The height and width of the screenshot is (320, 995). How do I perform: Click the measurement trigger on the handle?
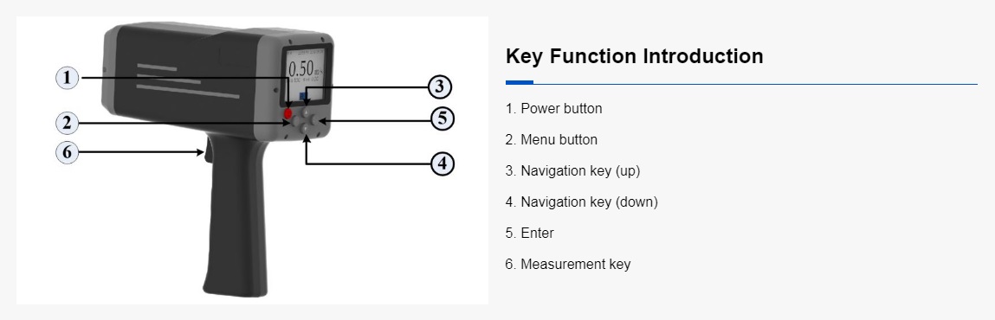pos(203,153)
